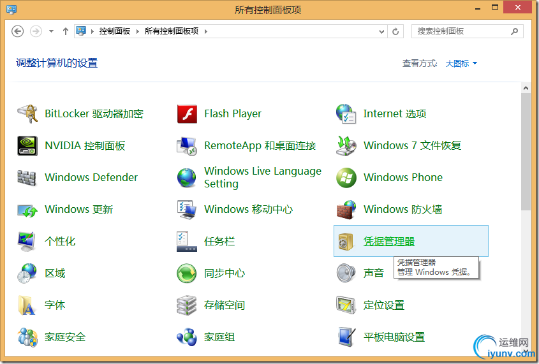The width and height of the screenshot is (539, 364).
Task: Open the Internet 选项 globe icon
Action: [346, 113]
